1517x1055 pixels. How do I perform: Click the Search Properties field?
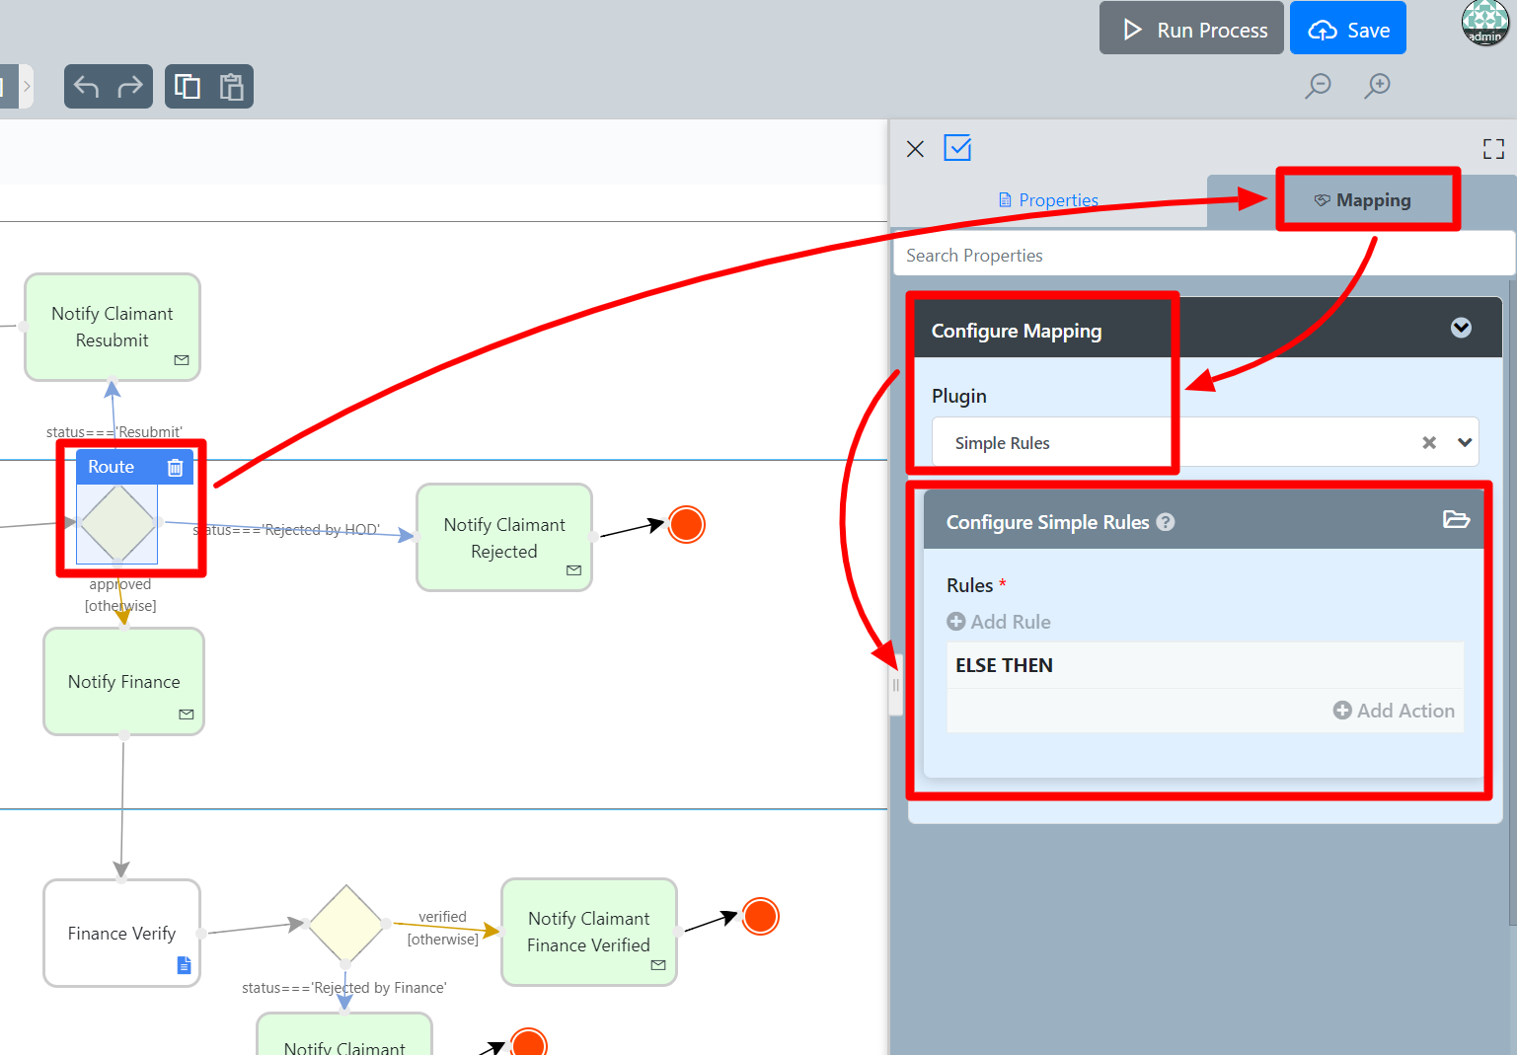[x=1204, y=256]
